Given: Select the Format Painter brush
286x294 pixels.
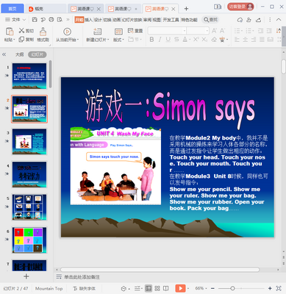Looking at the screenshot, I should [x=43, y=32].
